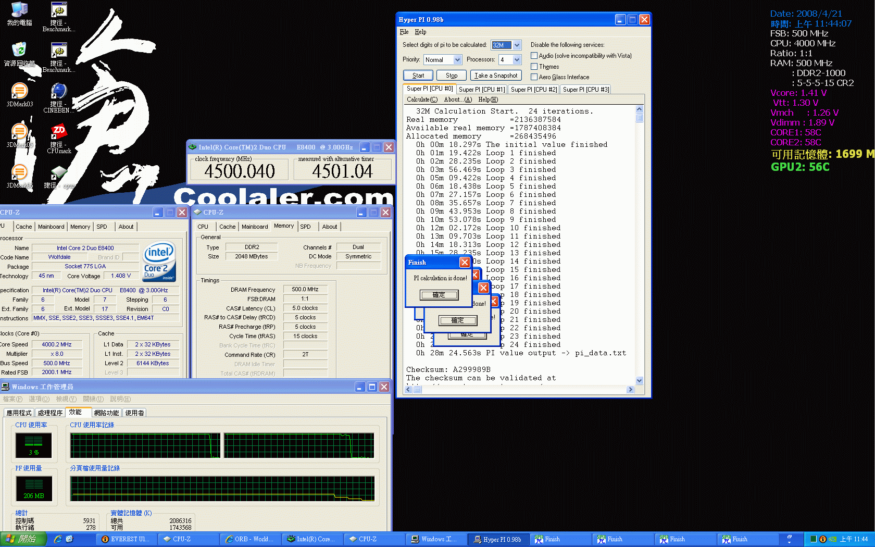Screen dimensions: 875x547
Task: Click the horizontal scrollbar right arrow in Super PI
Action: [x=630, y=390]
